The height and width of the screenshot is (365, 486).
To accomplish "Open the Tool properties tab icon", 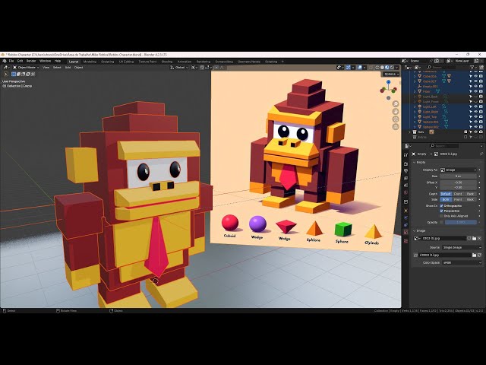I will pos(406,155).
